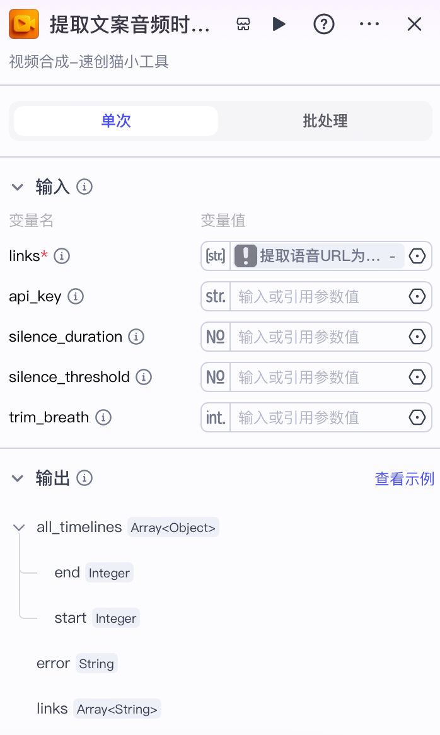Collapse the all_timelines tree node
Screen dimensions: 440x735
pyautogui.click(x=18, y=527)
